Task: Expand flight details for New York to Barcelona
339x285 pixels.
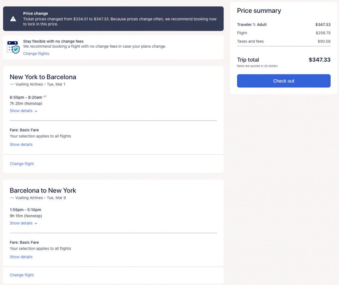Action: coord(24,111)
